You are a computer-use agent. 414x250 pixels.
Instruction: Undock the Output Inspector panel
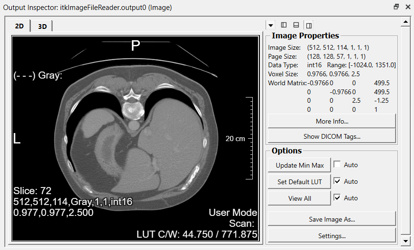point(396,7)
